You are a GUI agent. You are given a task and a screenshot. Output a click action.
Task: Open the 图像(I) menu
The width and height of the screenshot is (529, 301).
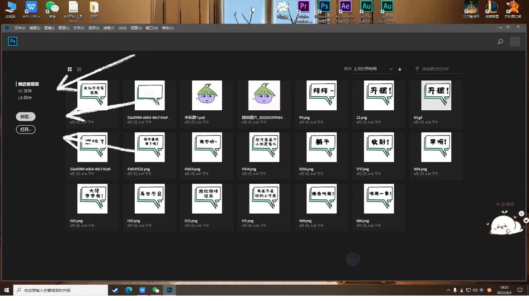point(49,28)
